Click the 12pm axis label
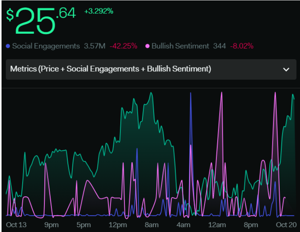 pyautogui.click(x=118, y=225)
